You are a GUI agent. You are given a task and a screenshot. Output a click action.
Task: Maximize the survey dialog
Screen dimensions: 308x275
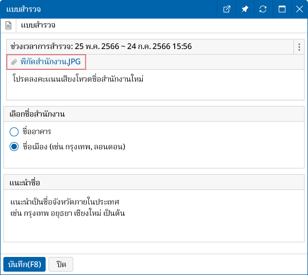tap(282, 9)
